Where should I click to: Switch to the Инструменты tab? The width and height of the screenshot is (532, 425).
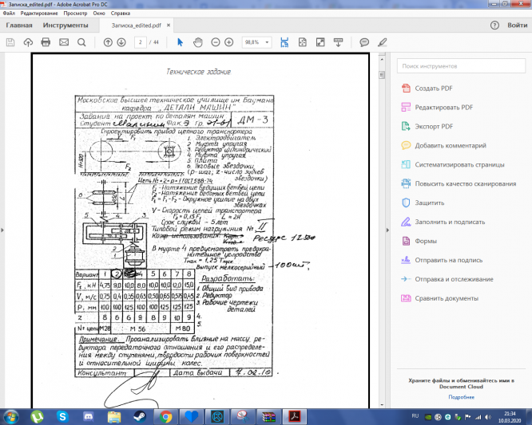pos(66,26)
